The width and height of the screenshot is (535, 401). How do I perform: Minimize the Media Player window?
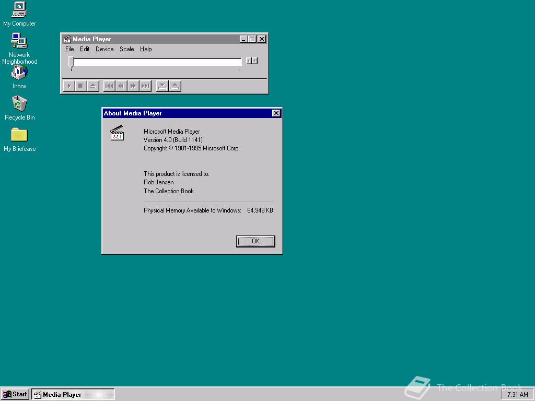point(243,39)
